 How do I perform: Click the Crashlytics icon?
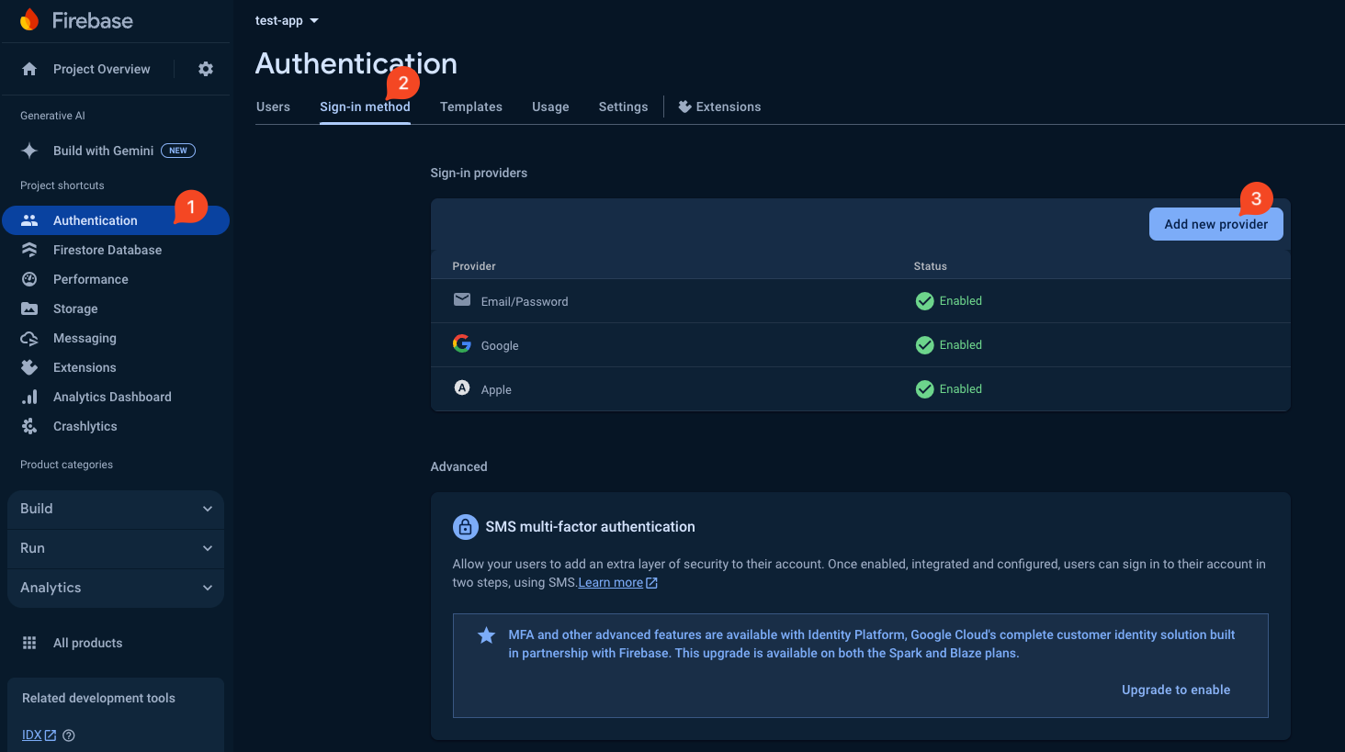[x=29, y=426]
